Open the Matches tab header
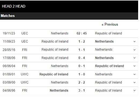This screenshot has height=97, width=140. pyautogui.click(x=8, y=16)
